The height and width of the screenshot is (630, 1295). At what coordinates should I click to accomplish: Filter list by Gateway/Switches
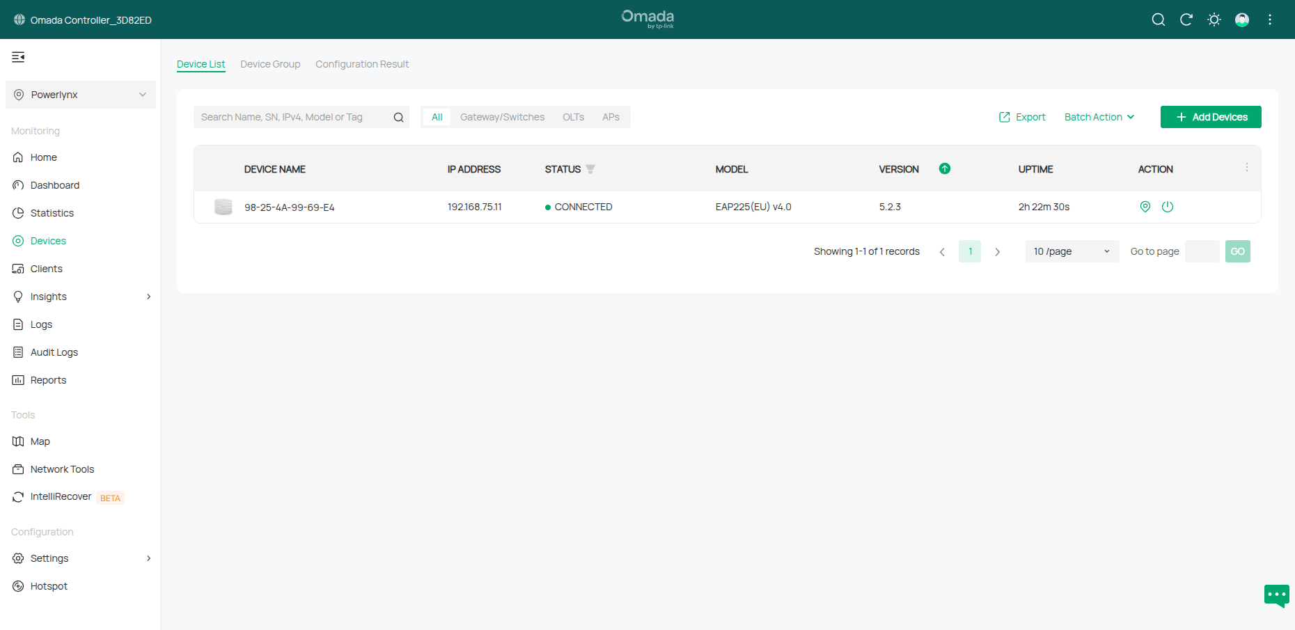coord(503,117)
